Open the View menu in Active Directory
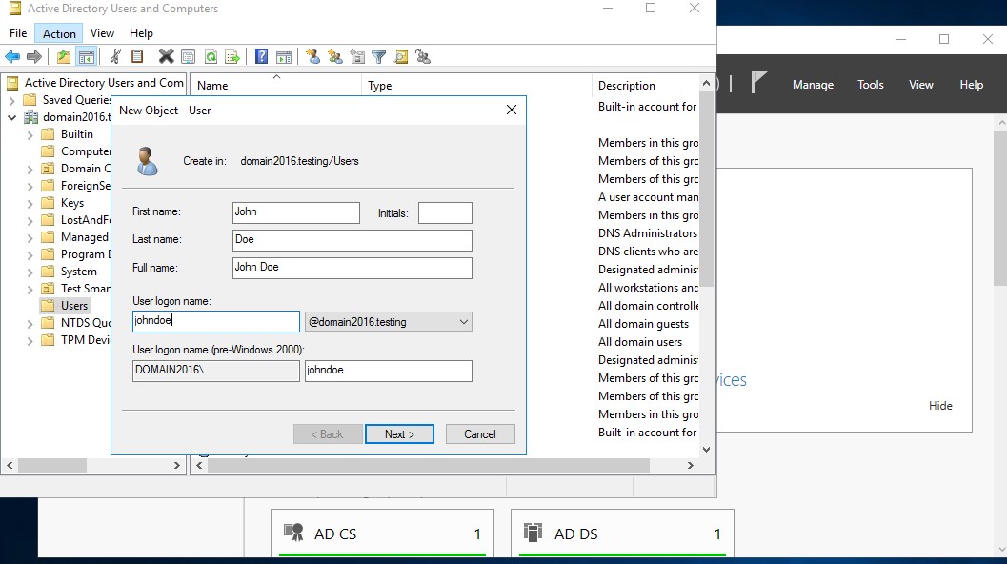The width and height of the screenshot is (1007, 564). 102,33
